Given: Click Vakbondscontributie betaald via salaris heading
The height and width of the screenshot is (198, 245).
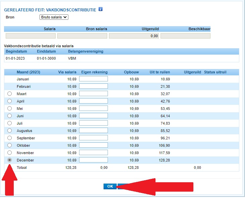Looking at the screenshot, I should pos(39,46).
